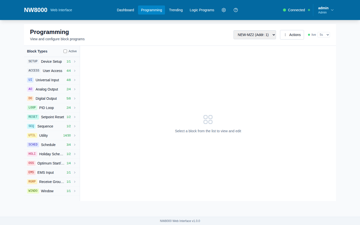
Task: Click the block grid placeholder icon
Action: coord(208,119)
